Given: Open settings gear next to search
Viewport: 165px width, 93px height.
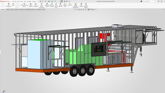Looking at the screenshot, I should pyautogui.click(x=159, y=1).
